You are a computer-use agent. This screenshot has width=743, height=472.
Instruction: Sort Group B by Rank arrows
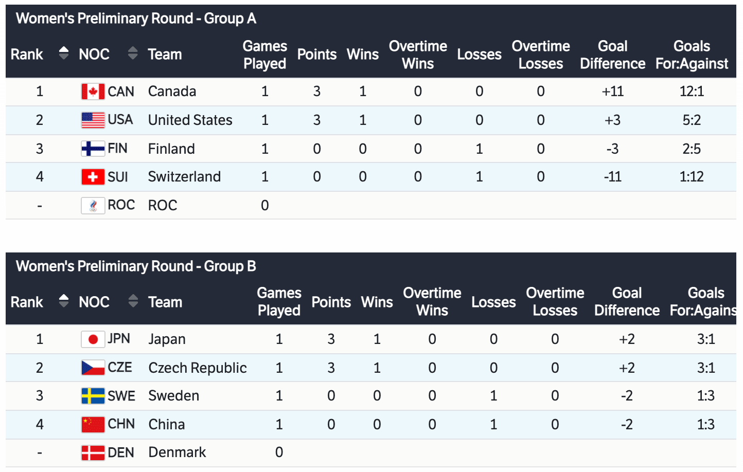point(64,301)
